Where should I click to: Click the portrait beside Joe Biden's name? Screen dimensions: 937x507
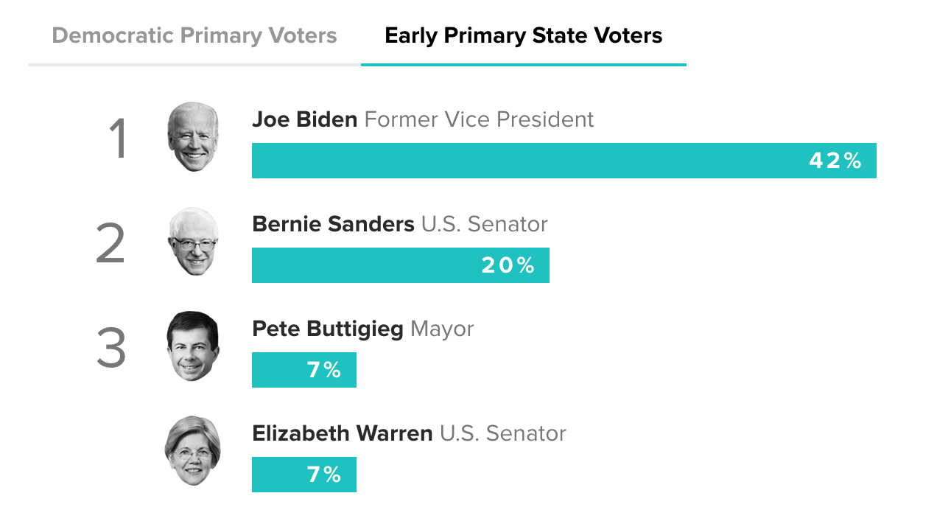point(193,137)
